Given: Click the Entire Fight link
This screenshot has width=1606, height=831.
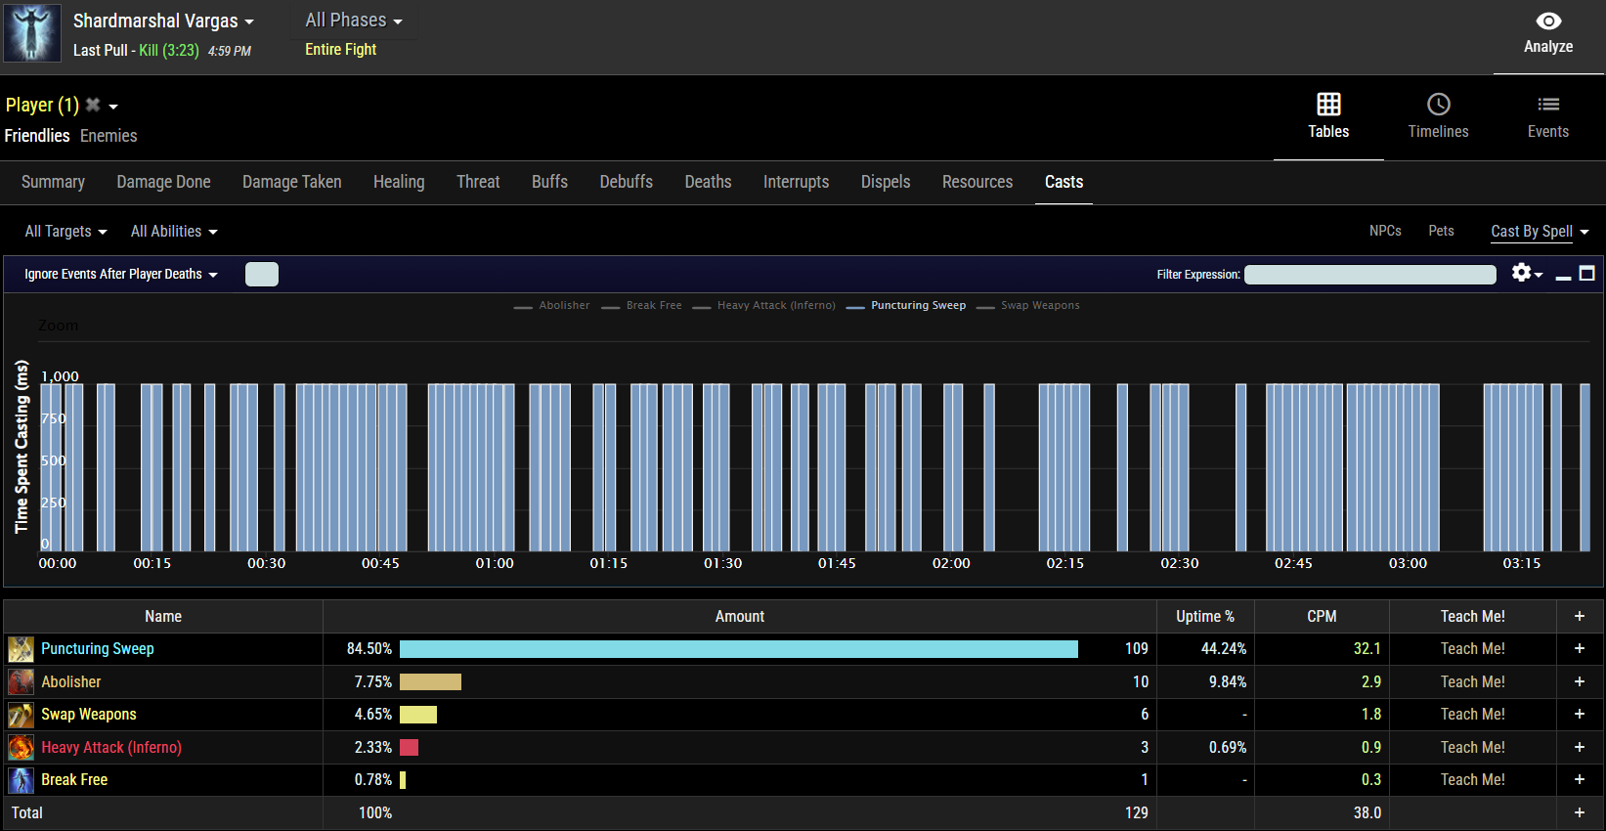Looking at the screenshot, I should (340, 50).
